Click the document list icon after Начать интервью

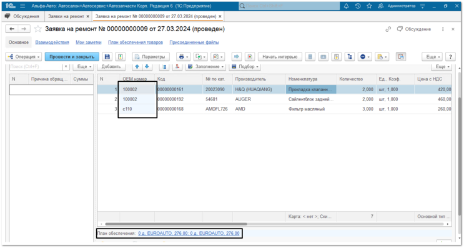click(310, 56)
